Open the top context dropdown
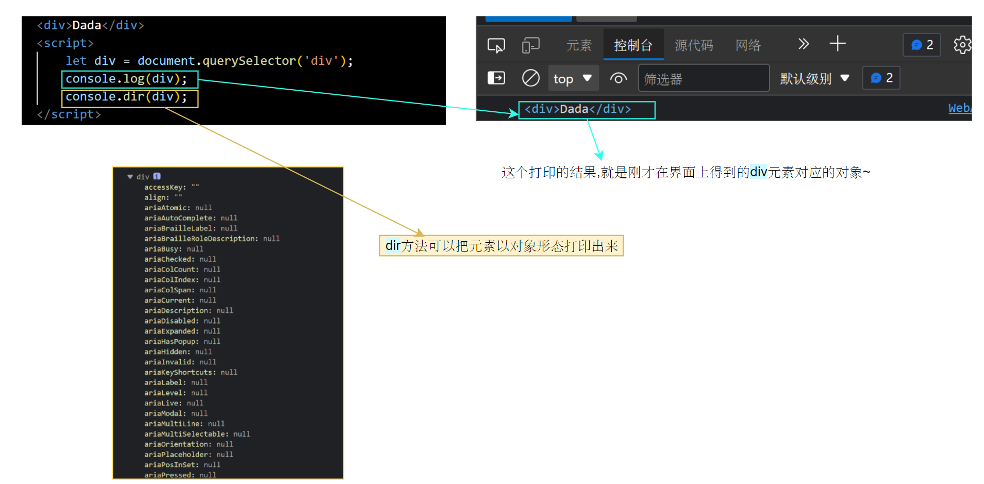984x484 pixels. pos(573,78)
